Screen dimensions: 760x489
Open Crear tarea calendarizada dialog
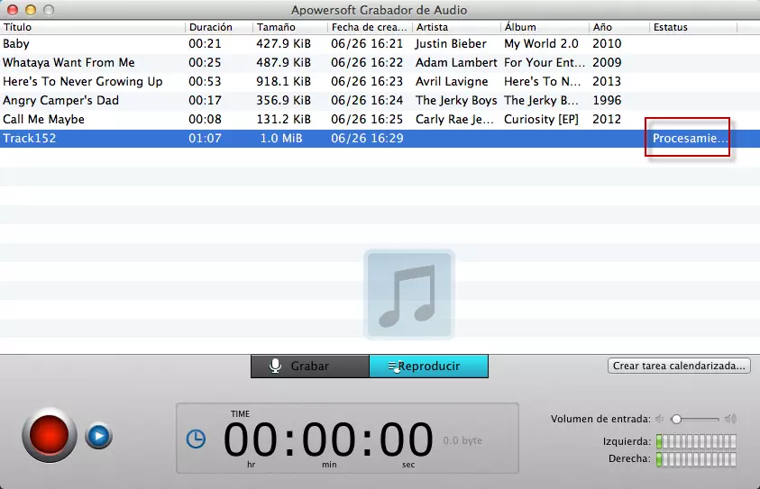click(x=680, y=366)
